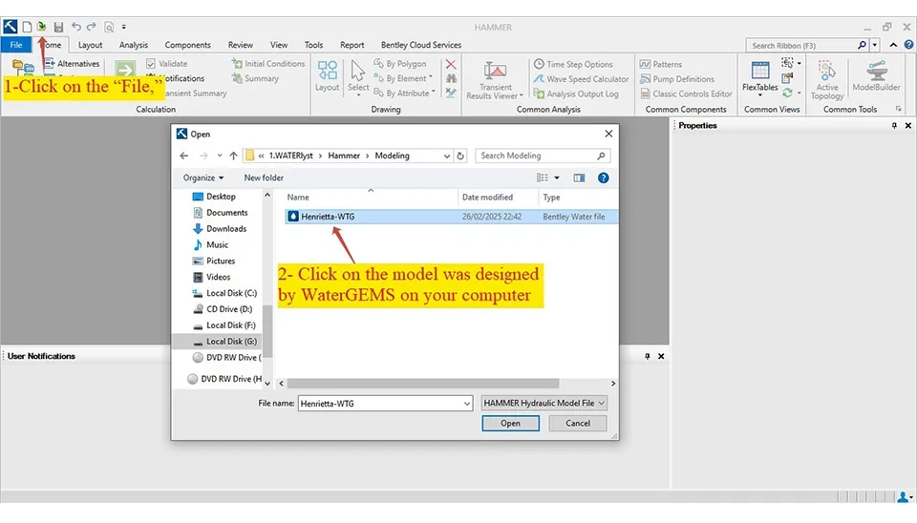
Task: Open the Bentley Cloud Services tab
Action: pyautogui.click(x=420, y=45)
